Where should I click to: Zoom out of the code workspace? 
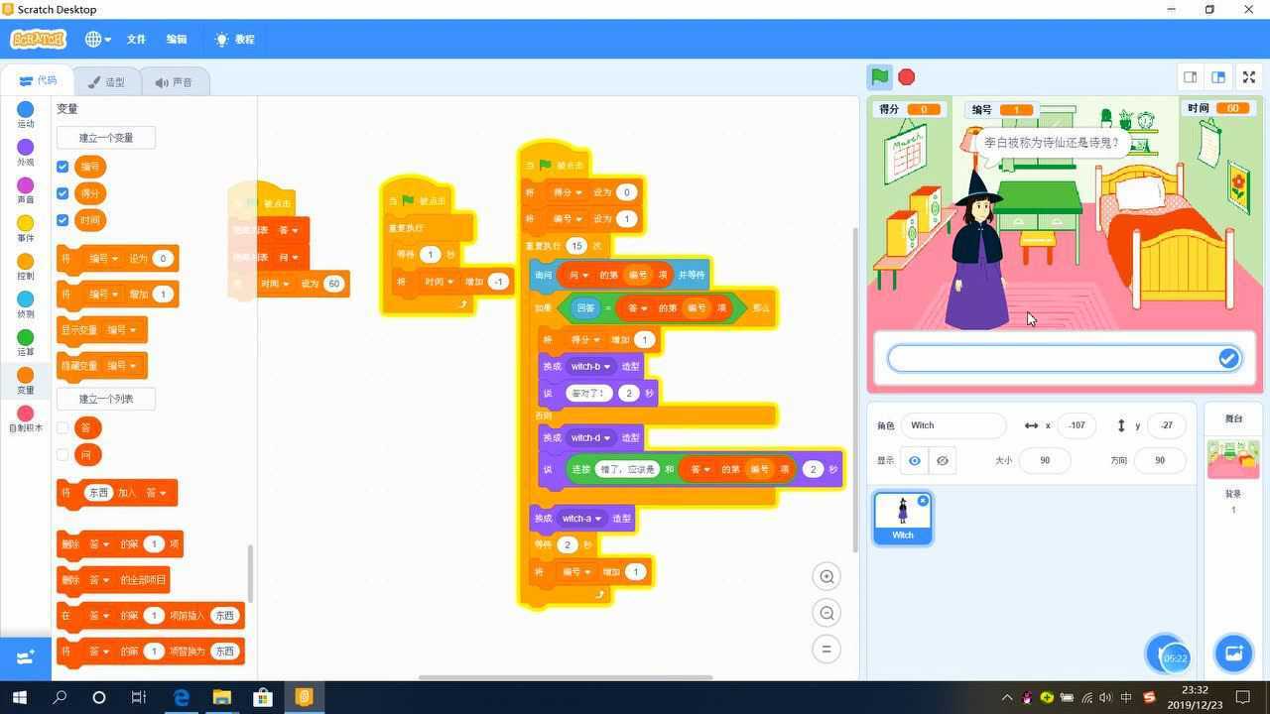click(826, 614)
